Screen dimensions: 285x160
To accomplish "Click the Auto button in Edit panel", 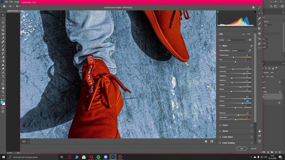I will (x=243, y=34).
